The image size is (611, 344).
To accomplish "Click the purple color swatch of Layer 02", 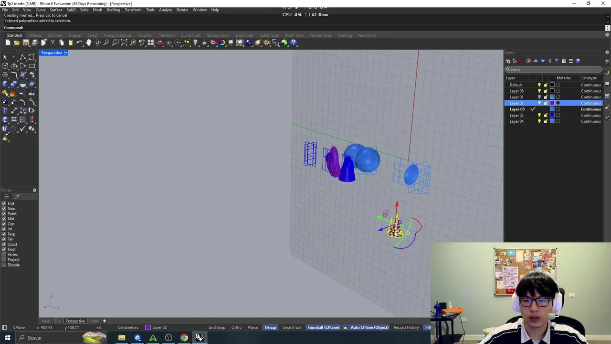I will (x=552, y=103).
